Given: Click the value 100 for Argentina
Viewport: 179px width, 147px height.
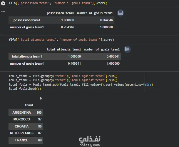Looking at the screenshot, I should click(39, 112).
